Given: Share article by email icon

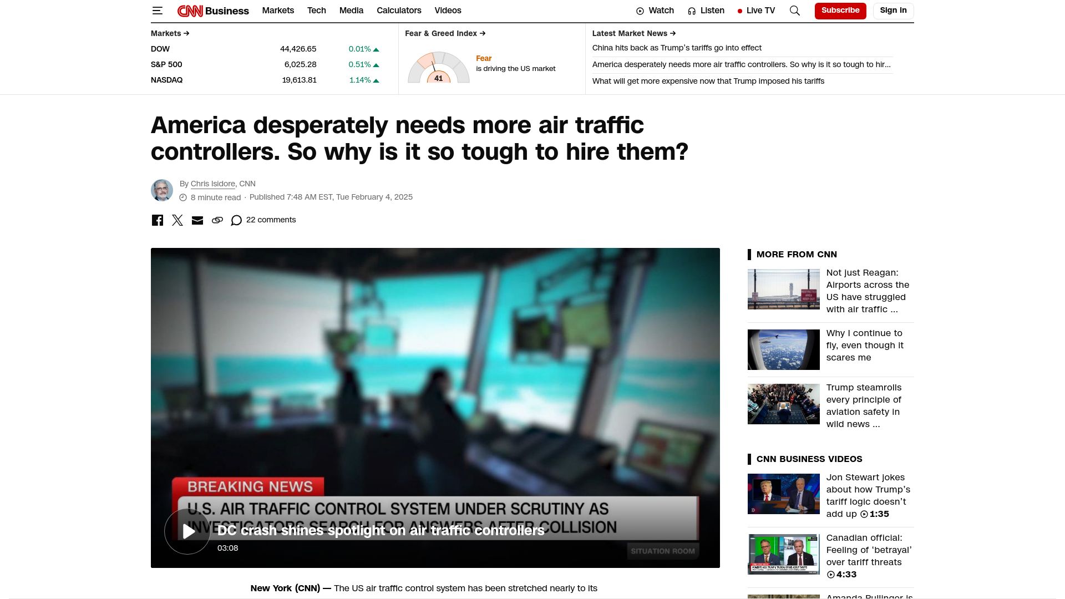Looking at the screenshot, I should (x=197, y=220).
